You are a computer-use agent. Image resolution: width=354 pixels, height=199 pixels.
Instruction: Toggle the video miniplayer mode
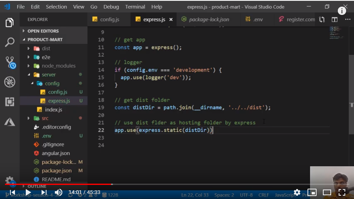pos(312,192)
